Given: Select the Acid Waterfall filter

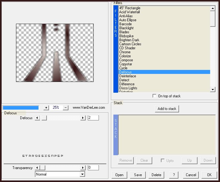Looking at the screenshot, I should tap(164, 12).
